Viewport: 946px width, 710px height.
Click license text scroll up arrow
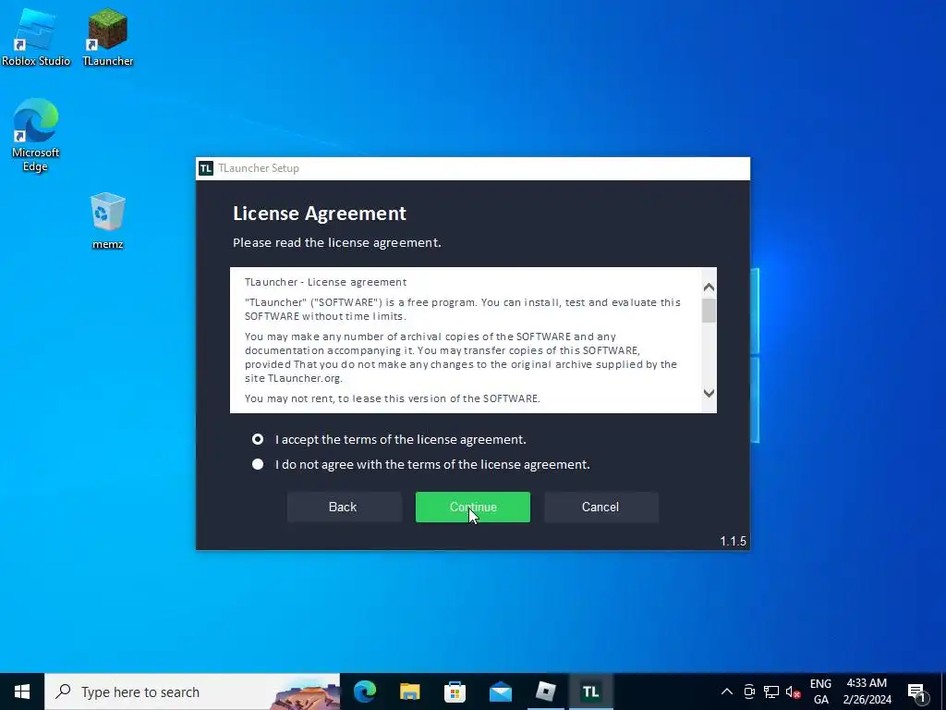[709, 288]
